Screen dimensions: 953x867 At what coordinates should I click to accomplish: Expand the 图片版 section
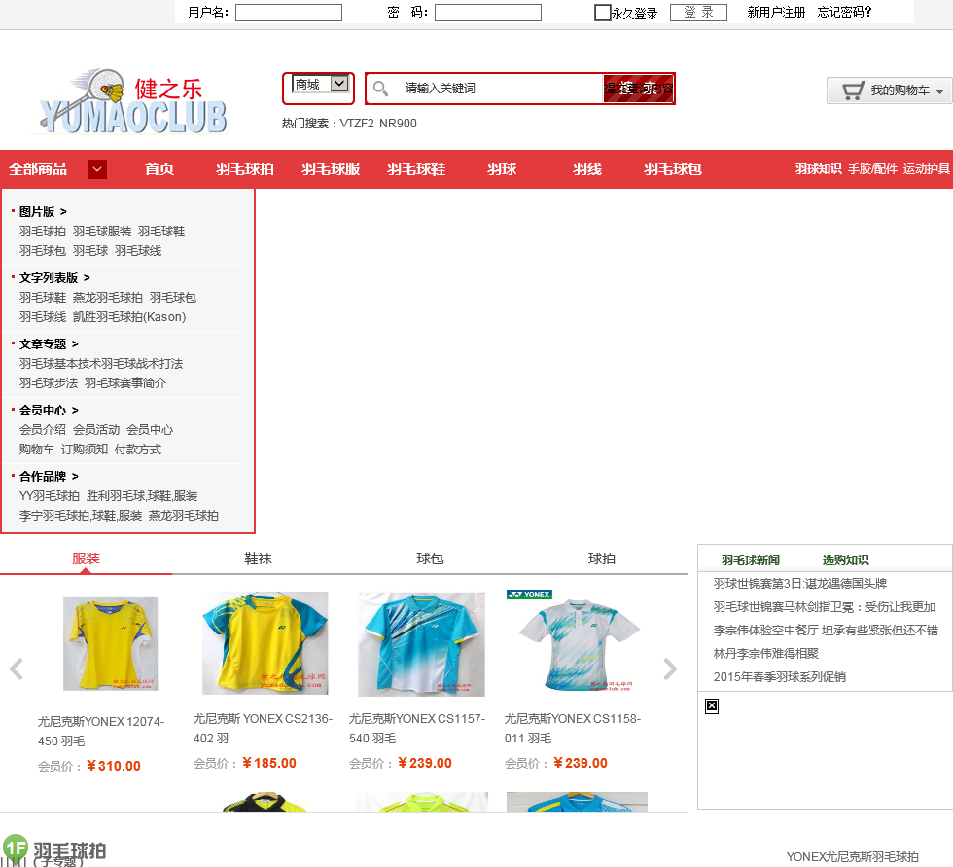(x=43, y=211)
